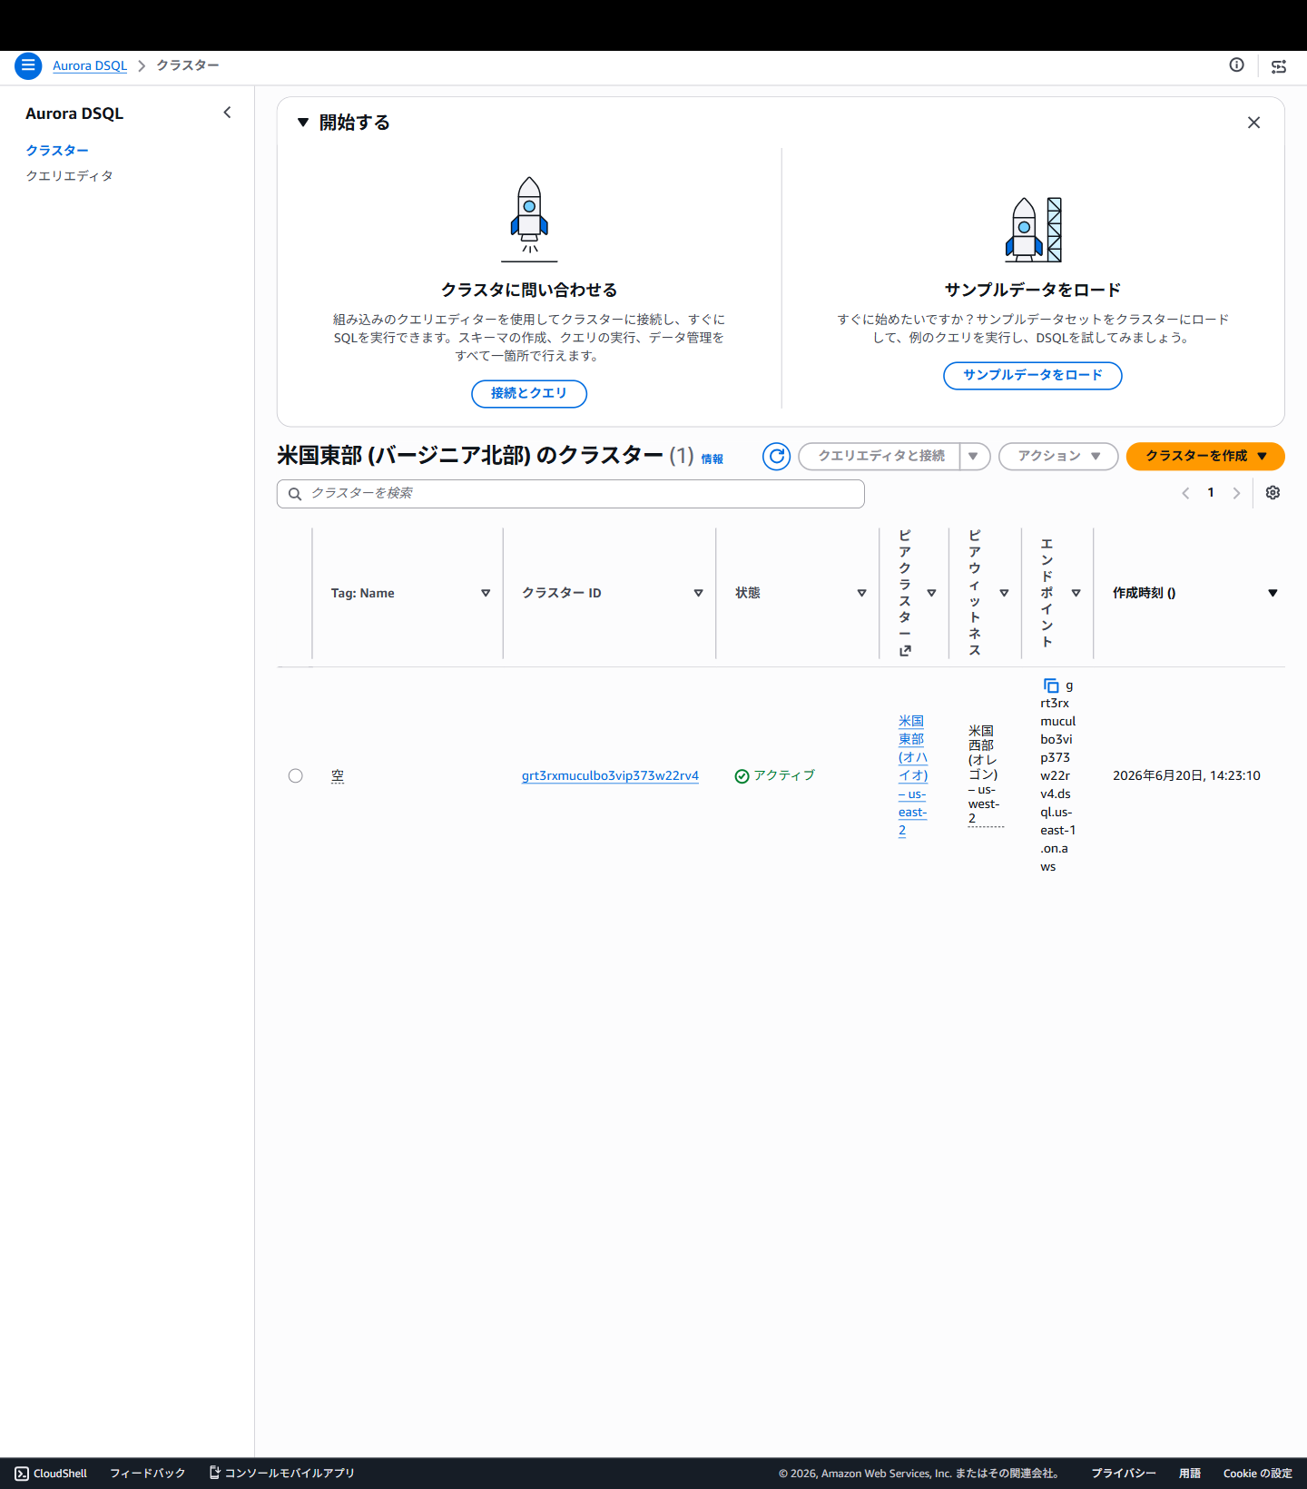1307x1489 pixels.
Task: Click the Aurora DSQL sidebar heading
Action: pyautogui.click(x=74, y=113)
